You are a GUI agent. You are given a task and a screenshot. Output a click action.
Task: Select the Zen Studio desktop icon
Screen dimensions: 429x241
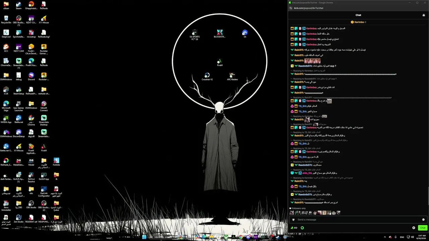(x=19, y=219)
